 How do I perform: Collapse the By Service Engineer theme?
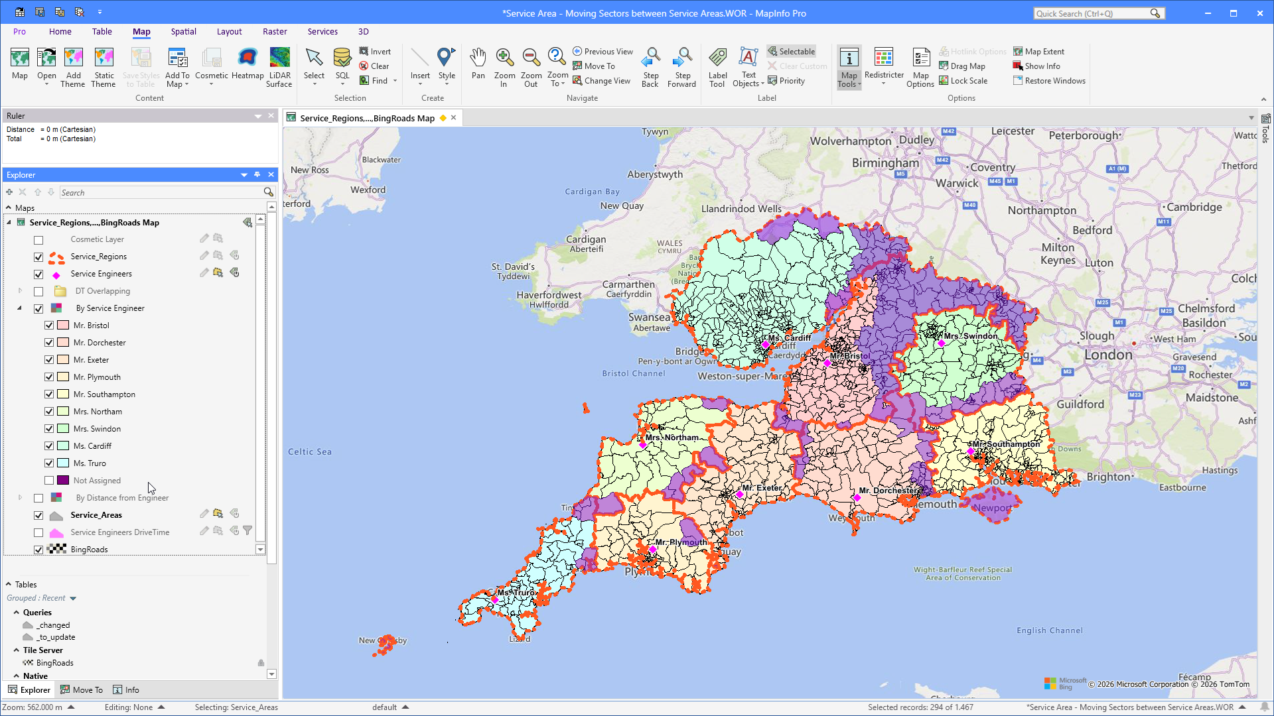click(20, 308)
